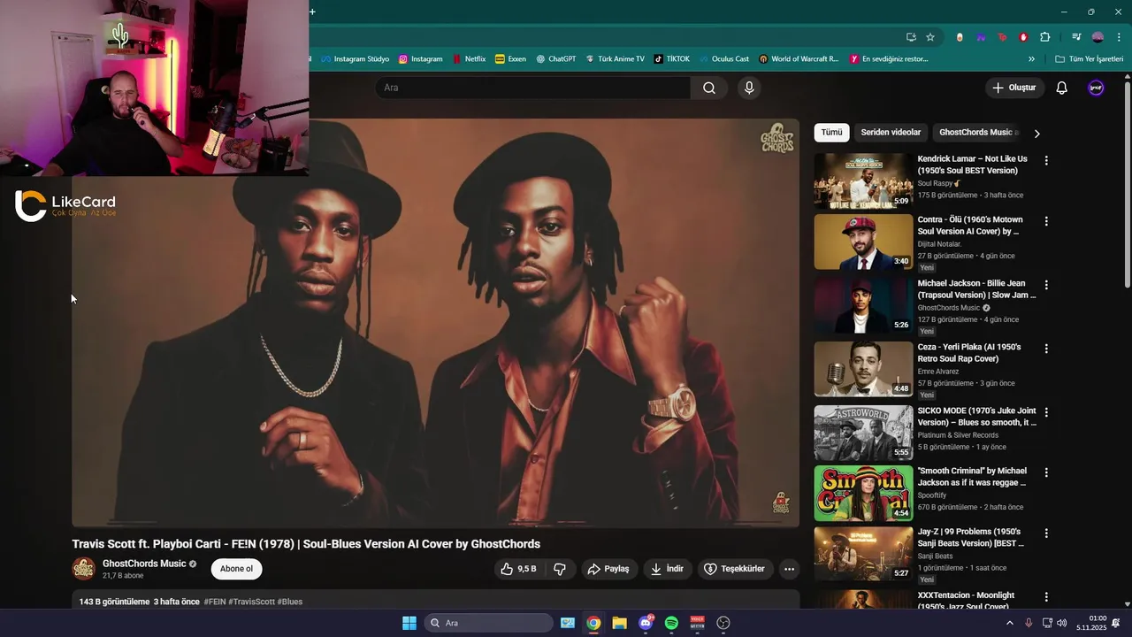Open Michael Jackson Billie Jean video title

(x=976, y=289)
